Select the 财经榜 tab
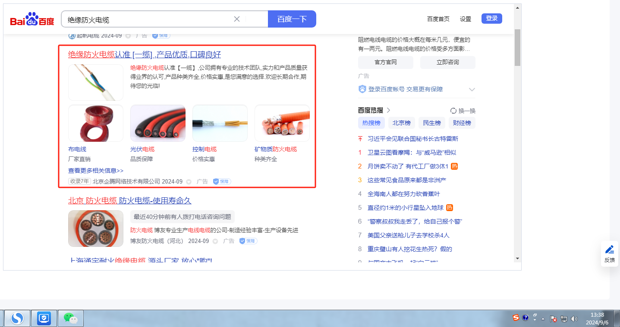 pos(462,123)
